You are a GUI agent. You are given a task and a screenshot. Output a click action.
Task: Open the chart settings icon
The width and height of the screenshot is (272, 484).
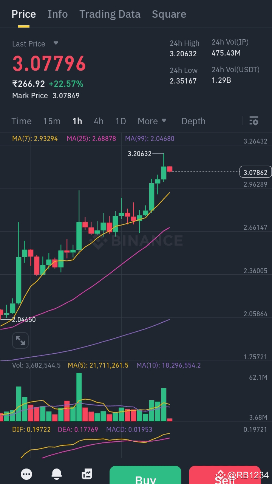click(x=254, y=121)
